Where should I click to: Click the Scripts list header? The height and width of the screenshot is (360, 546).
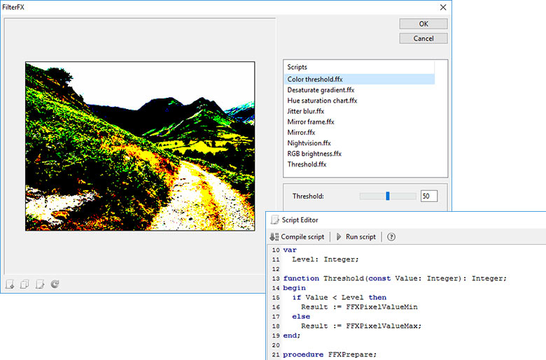coord(359,67)
